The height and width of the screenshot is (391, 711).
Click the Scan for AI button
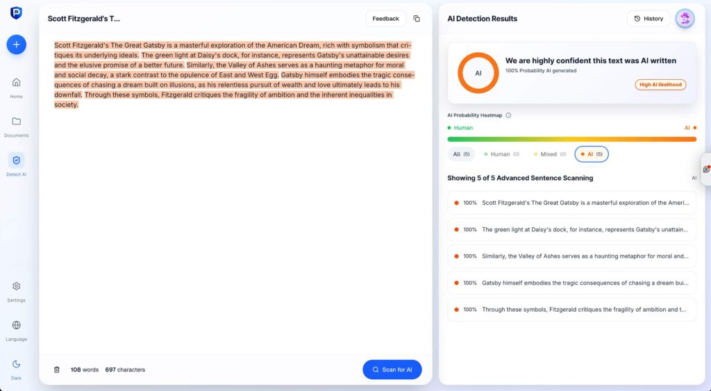(392, 369)
